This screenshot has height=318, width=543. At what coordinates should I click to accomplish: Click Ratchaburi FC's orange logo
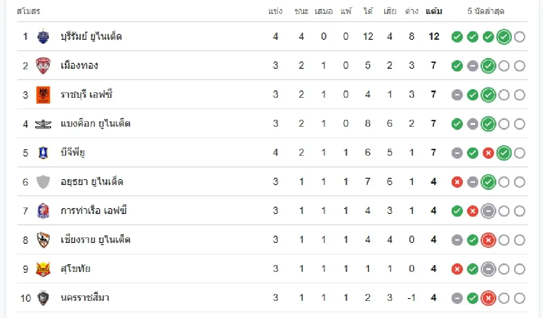tap(43, 95)
